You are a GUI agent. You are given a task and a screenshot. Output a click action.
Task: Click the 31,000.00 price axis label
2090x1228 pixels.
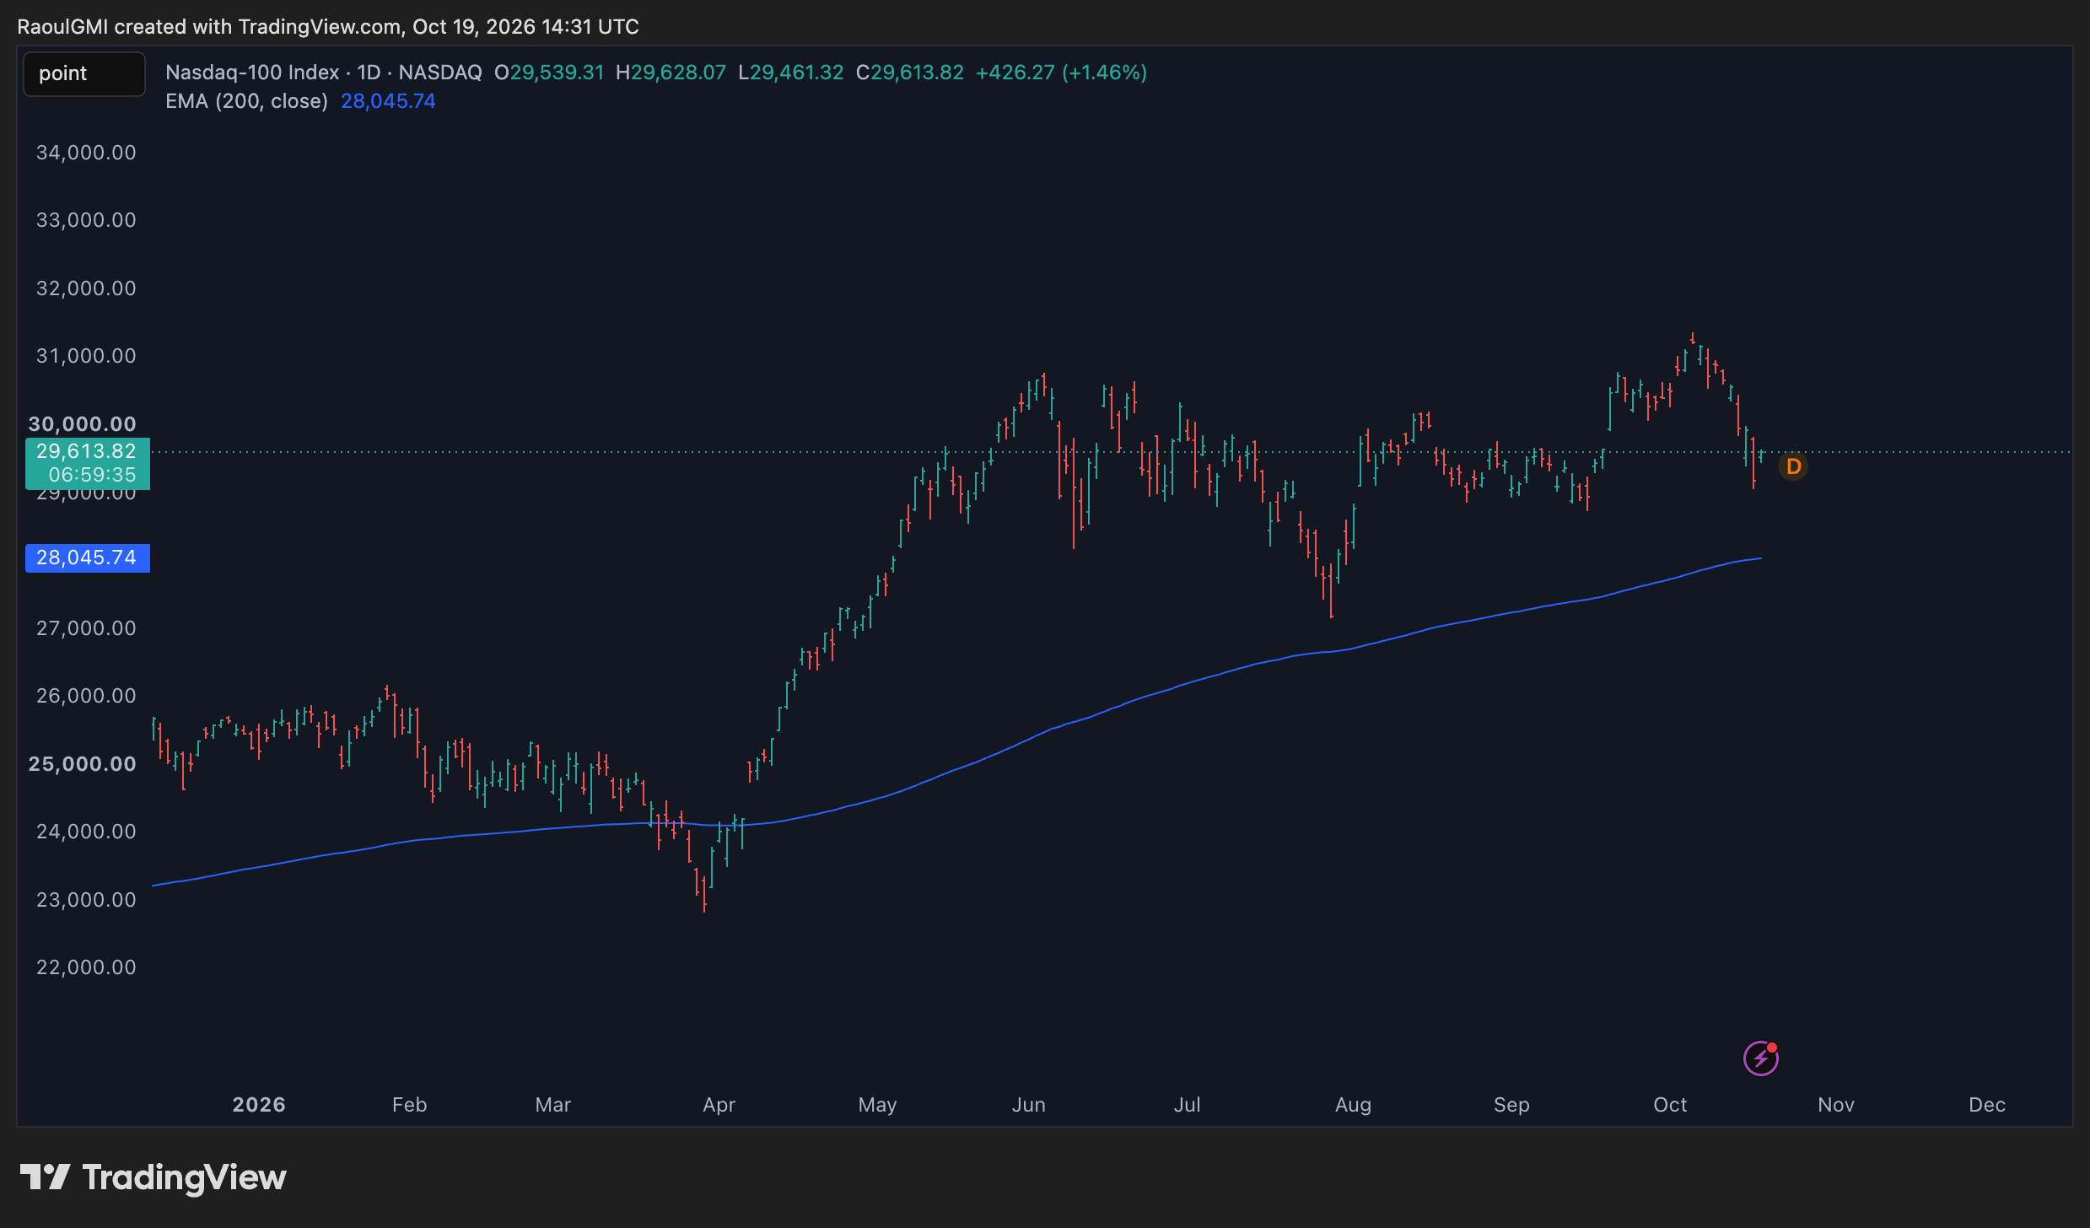click(86, 356)
